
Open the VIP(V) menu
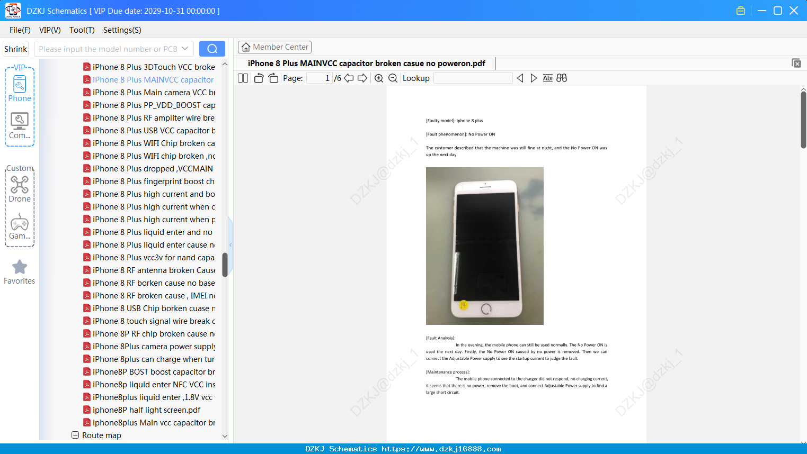[50, 30]
